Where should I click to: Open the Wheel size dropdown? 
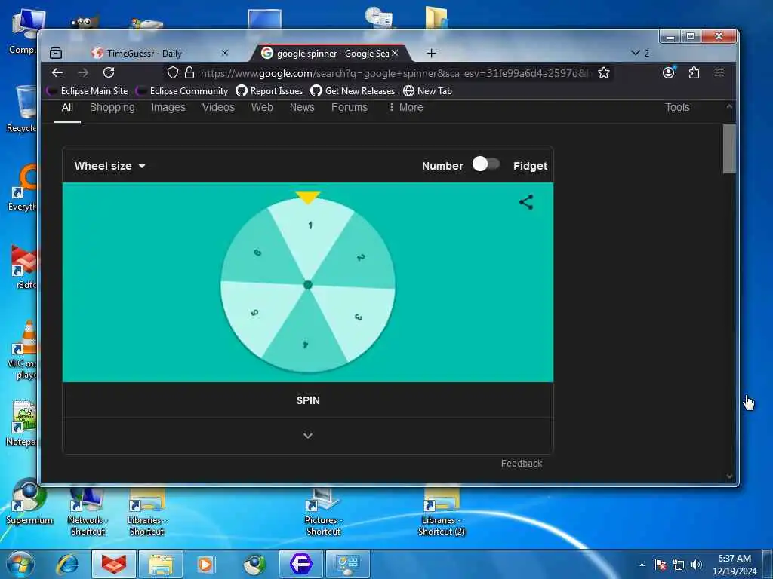click(x=109, y=166)
